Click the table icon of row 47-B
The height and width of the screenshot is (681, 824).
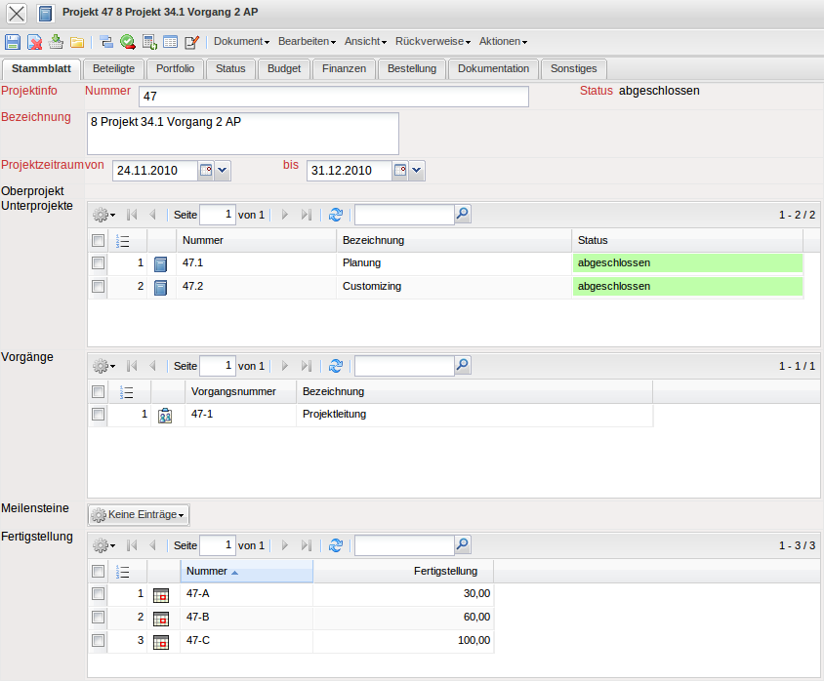pos(162,618)
